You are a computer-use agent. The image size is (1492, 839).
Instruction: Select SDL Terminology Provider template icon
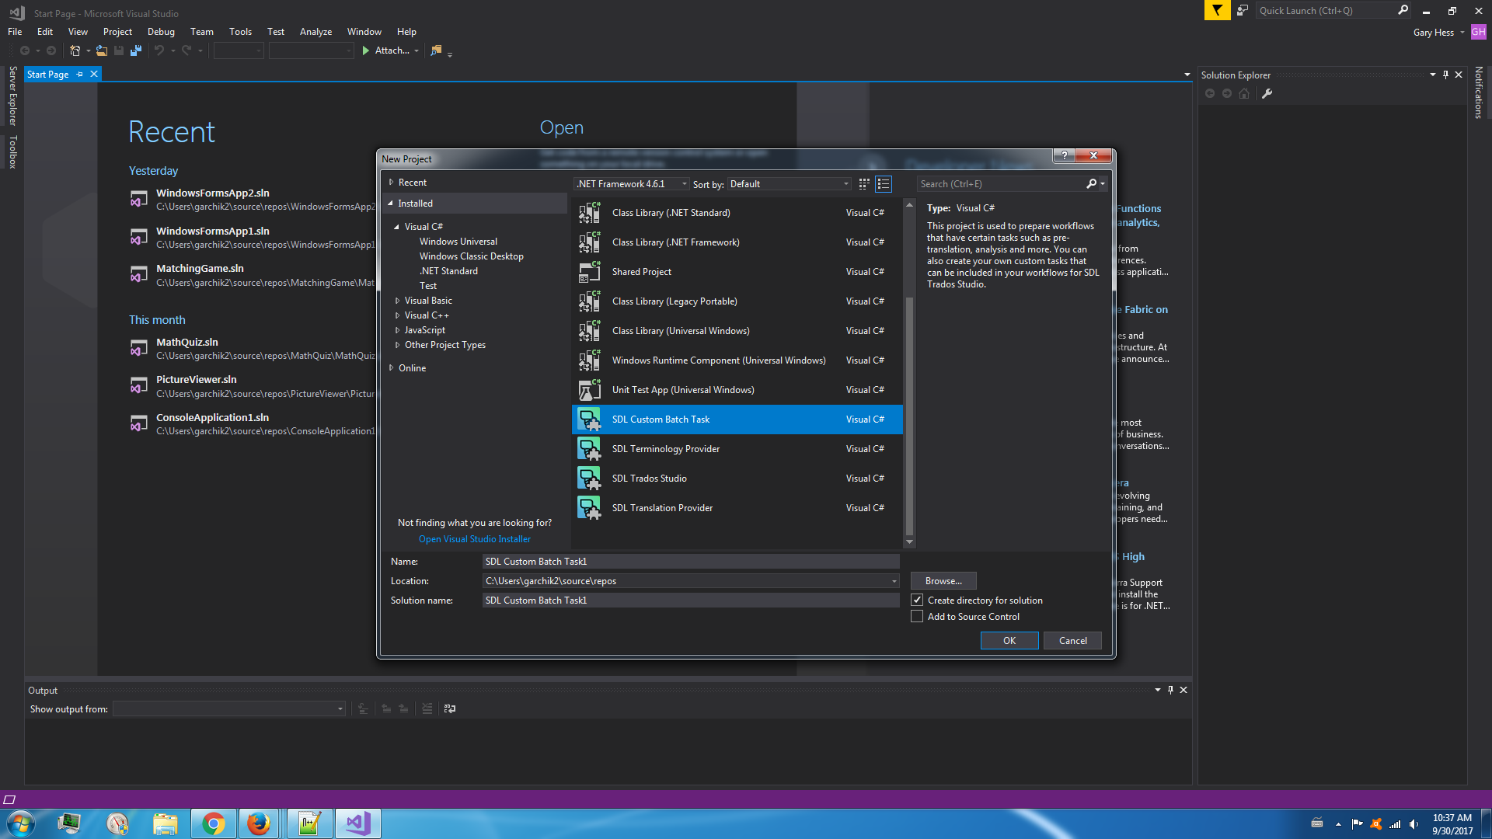[x=589, y=449]
